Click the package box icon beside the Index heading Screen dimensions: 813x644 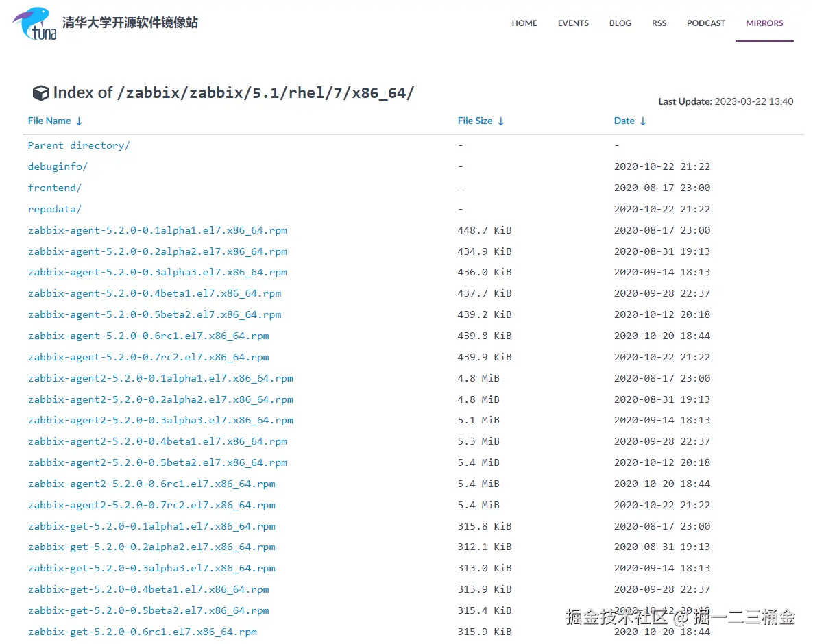click(40, 92)
